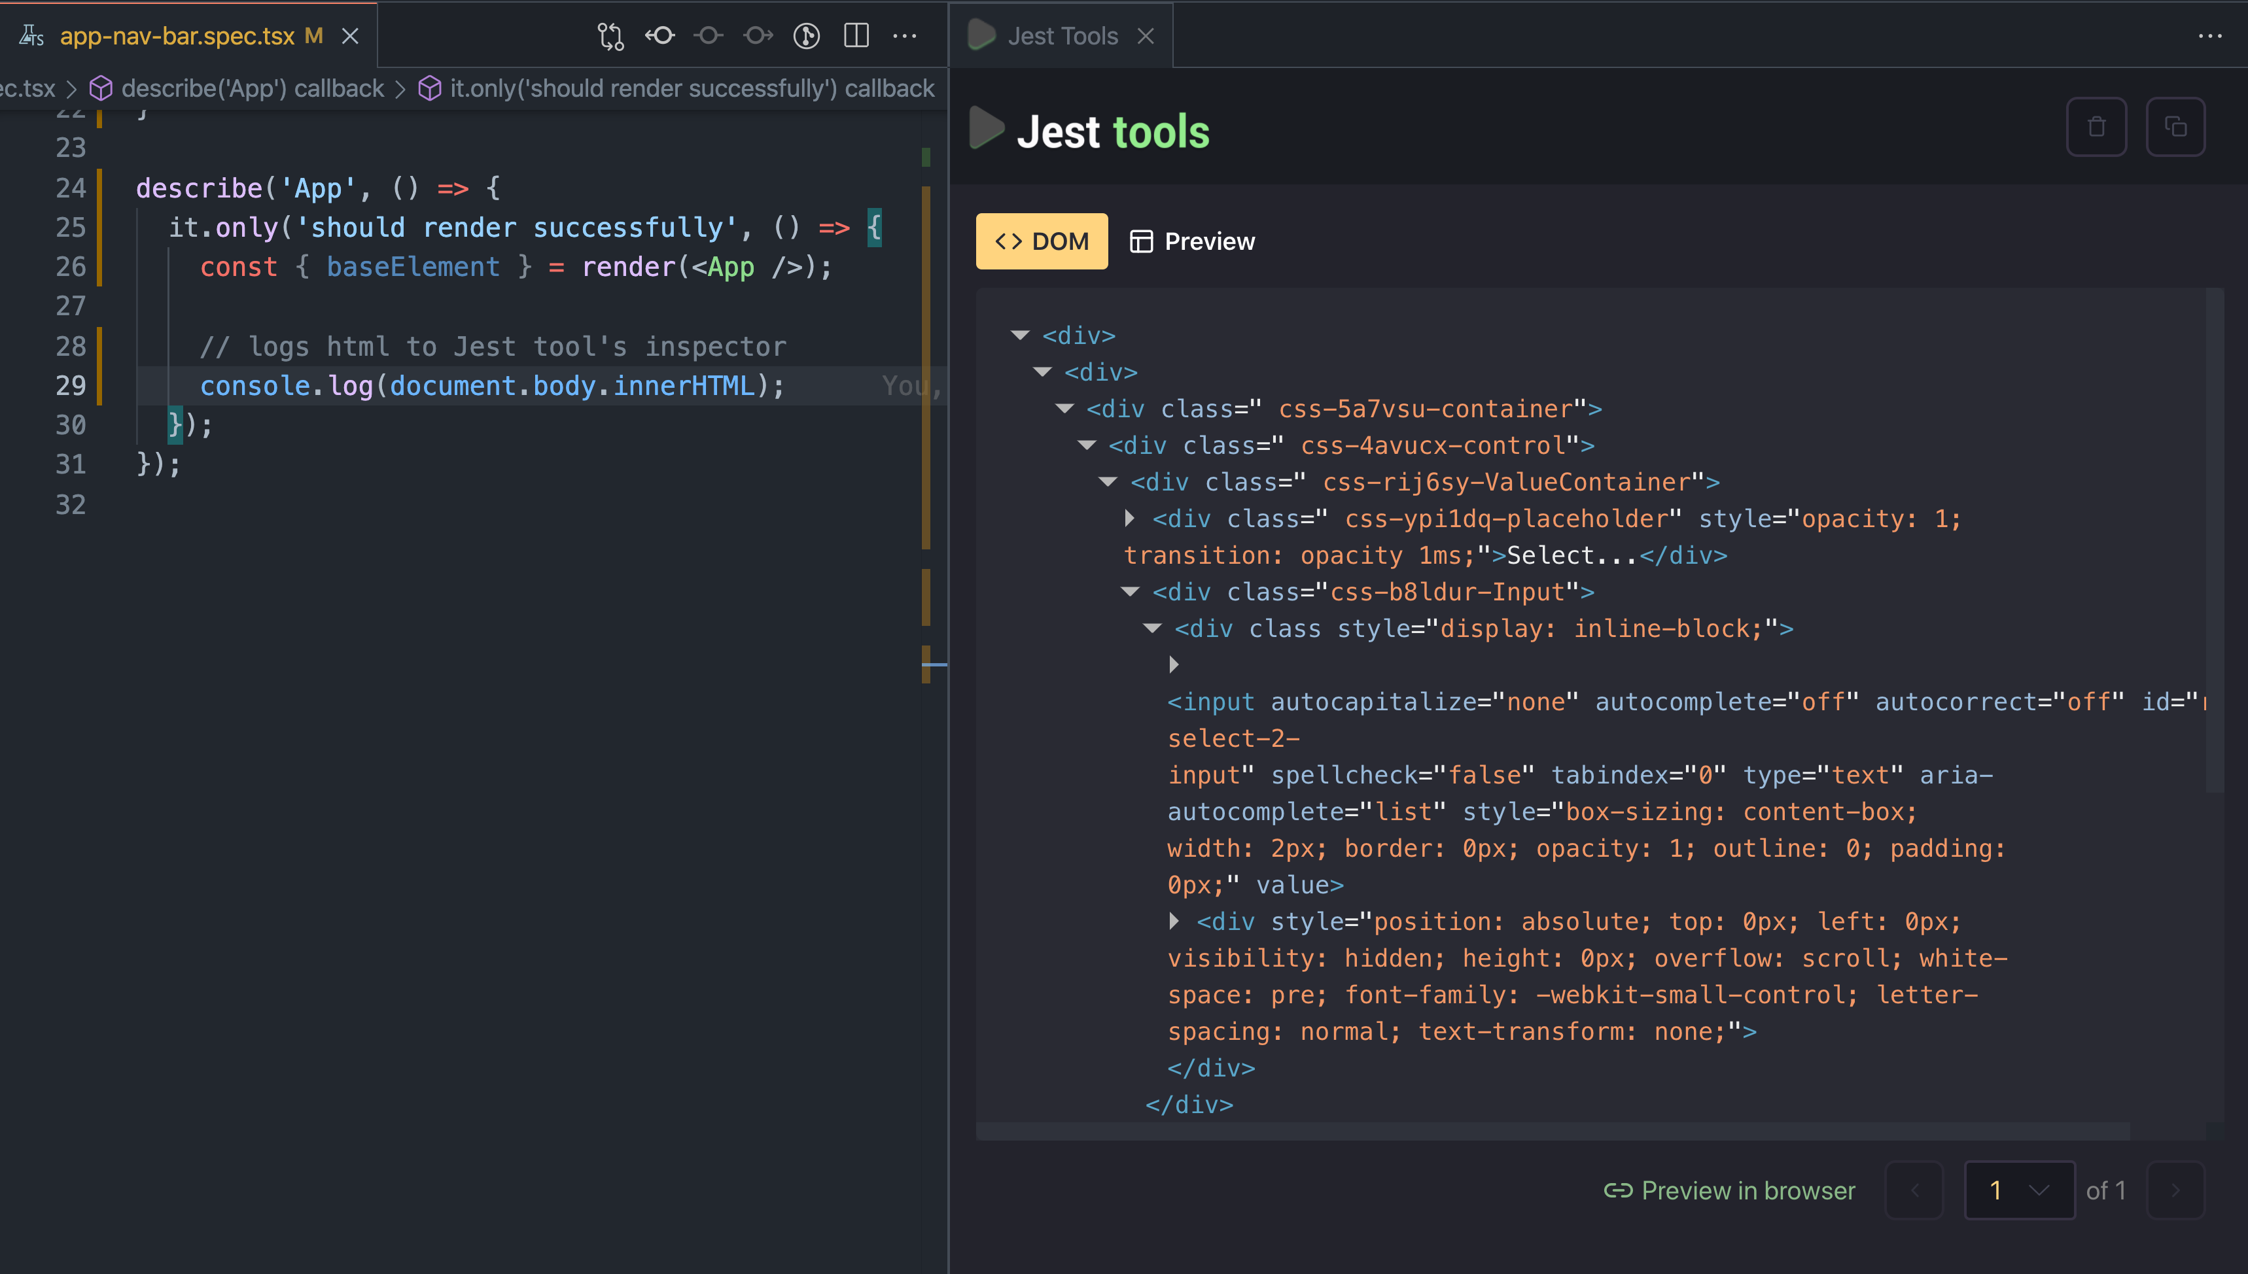Screen dimensions: 2248x1274
Task: Go to next change using the toolbar icon
Action: [758, 36]
